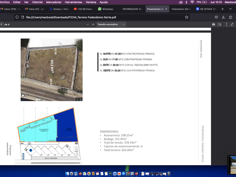This screenshot has height=177, width=236.
Task: Click the page number input field
Action: coord(2,24)
